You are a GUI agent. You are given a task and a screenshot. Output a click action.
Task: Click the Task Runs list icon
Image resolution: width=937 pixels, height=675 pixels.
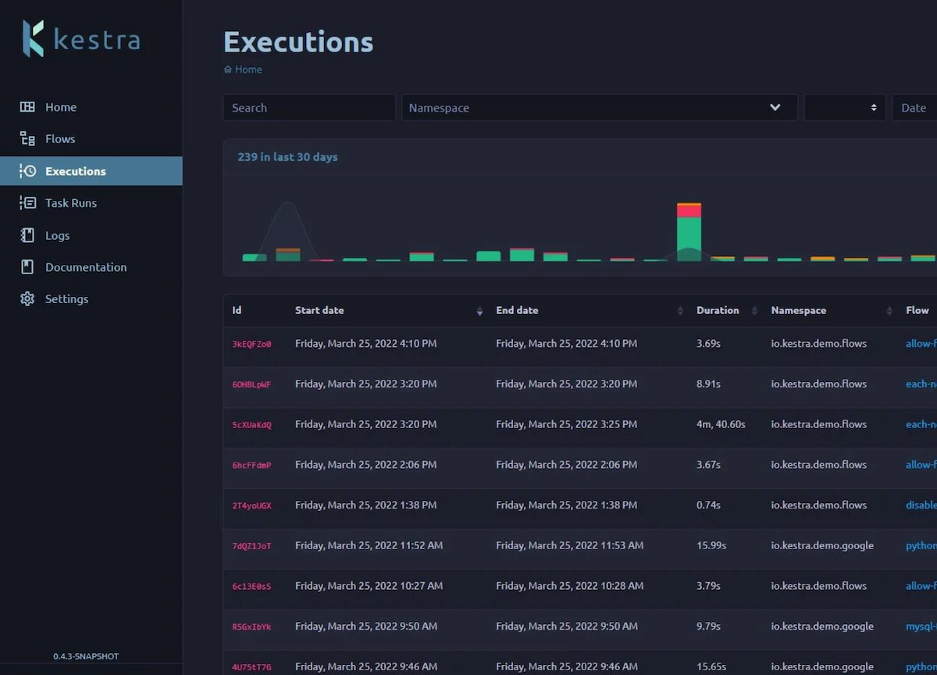27,203
